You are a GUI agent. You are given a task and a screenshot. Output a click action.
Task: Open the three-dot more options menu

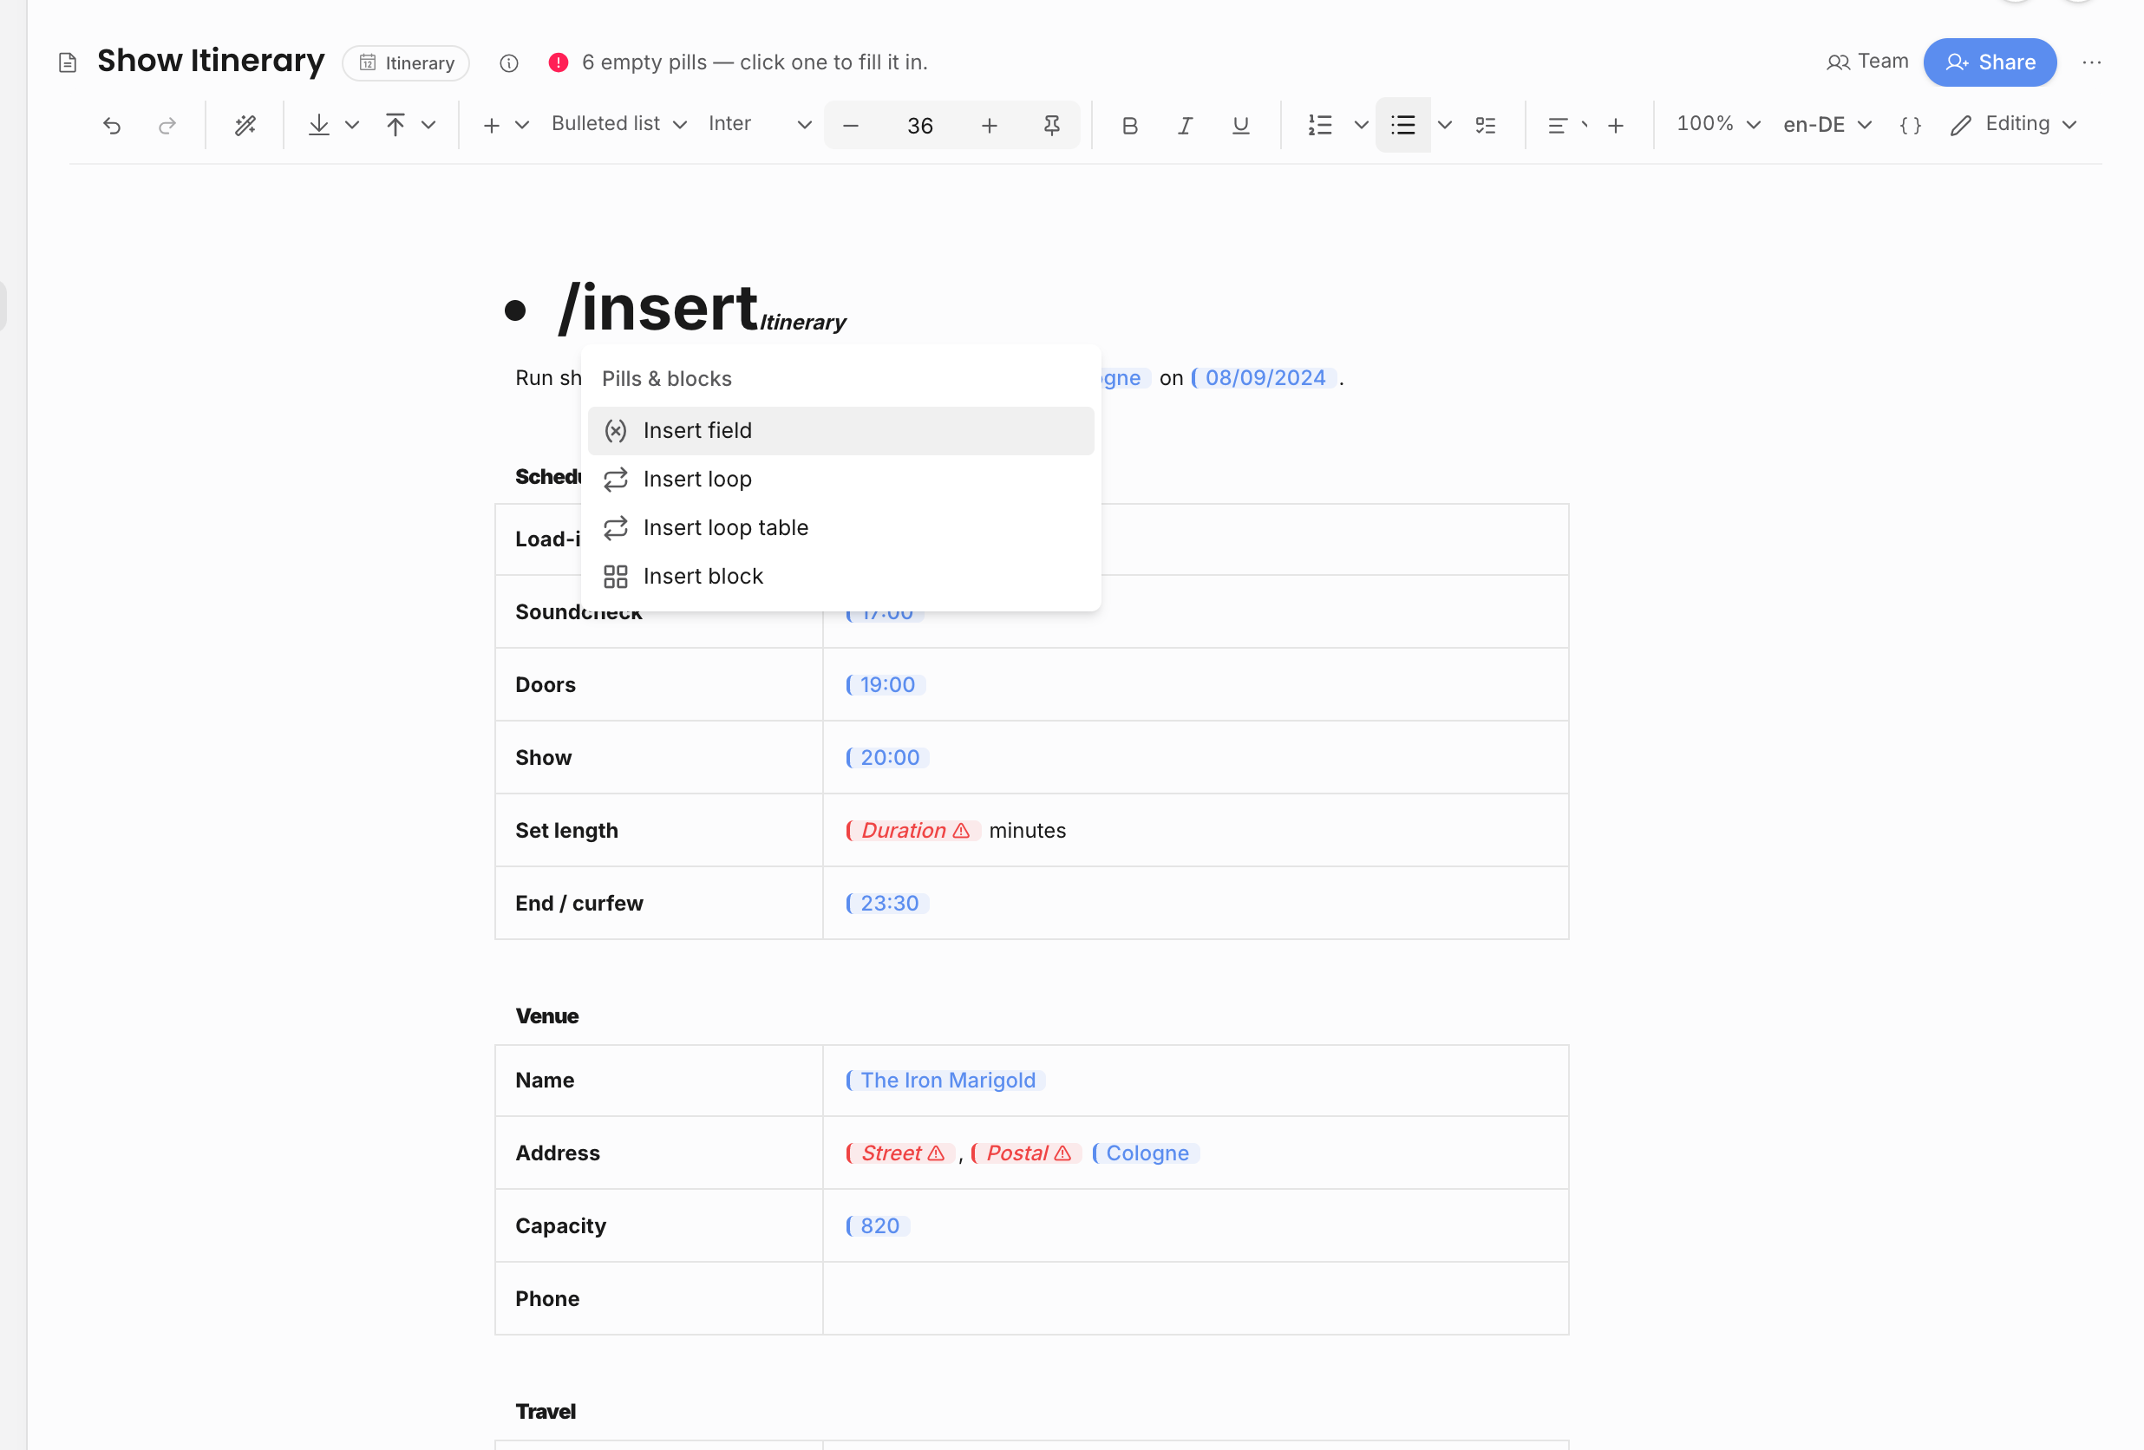click(x=2091, y=62)
